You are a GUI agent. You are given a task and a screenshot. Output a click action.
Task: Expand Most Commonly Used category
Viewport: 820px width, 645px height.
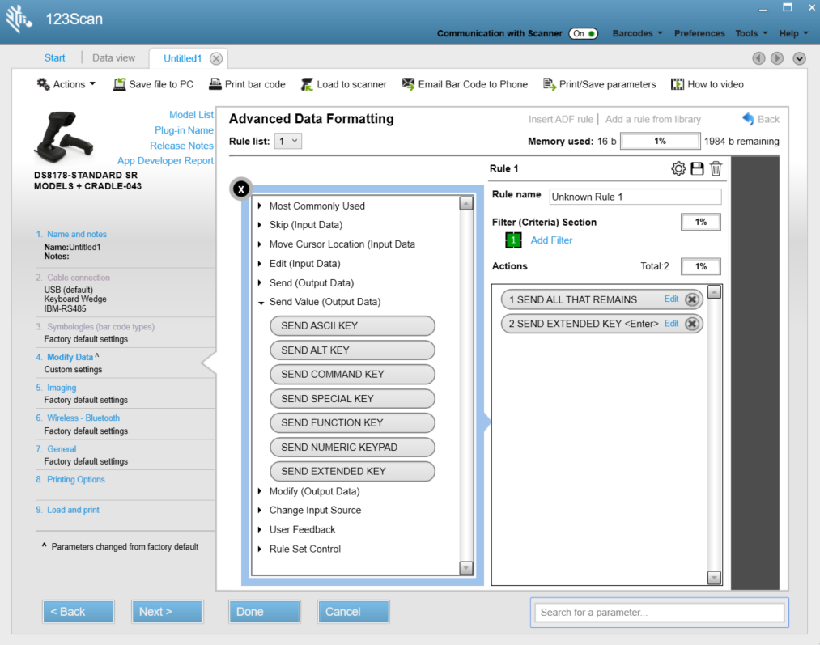point(317,206)
